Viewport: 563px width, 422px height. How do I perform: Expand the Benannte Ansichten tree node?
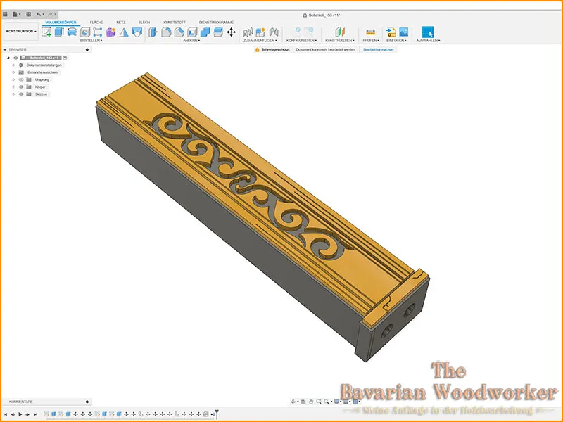pyautogui.click(x=13, y=72)
